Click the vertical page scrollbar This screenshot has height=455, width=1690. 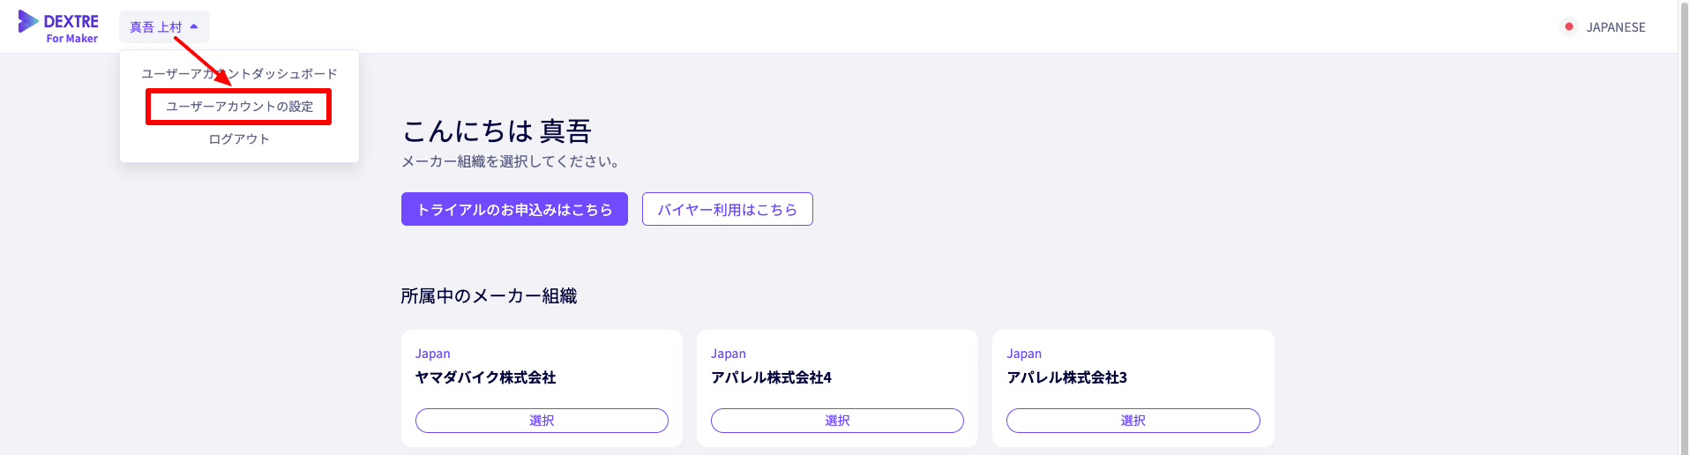1684,227
